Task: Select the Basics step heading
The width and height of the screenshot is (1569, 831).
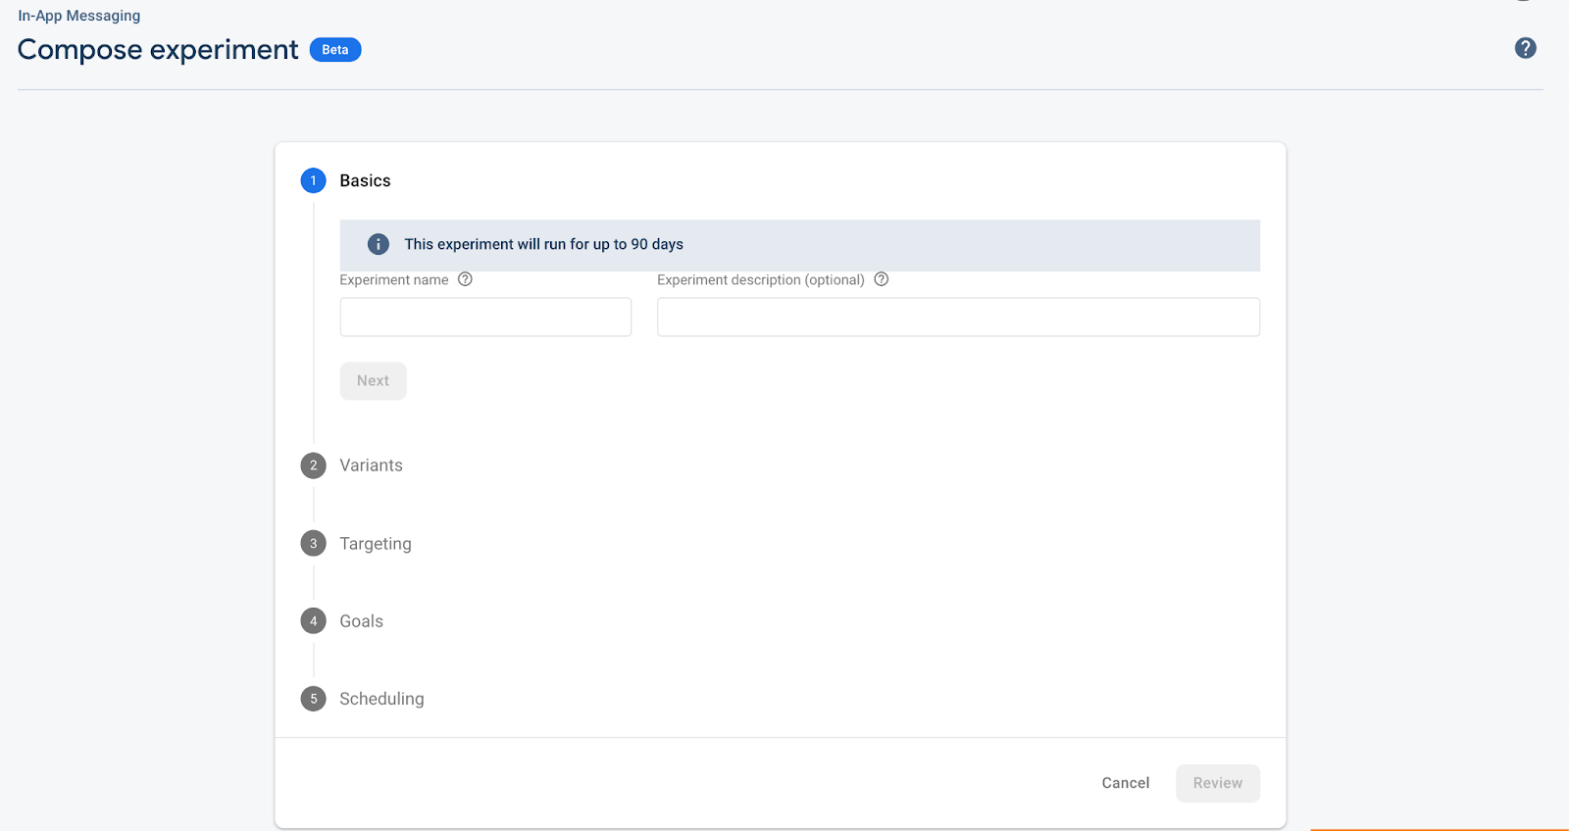Action: 365,180
